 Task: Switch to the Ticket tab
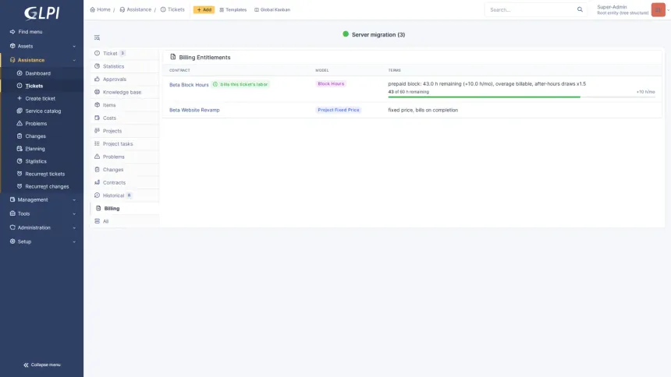tap(125, 54)
